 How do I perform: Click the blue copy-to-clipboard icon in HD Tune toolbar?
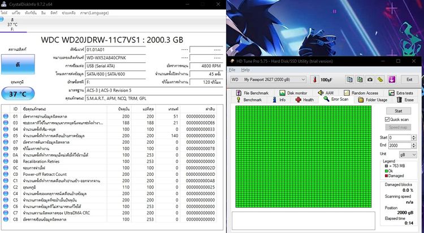349,80
